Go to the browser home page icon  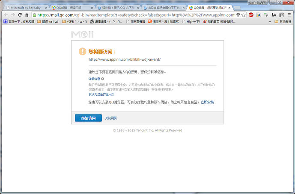point(27,15)
